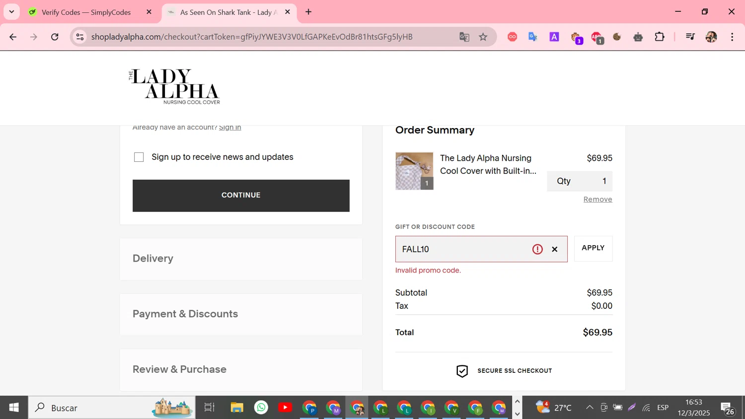Click the CONTINUE button
This screenshot has width=745, height=419.
click(x=241, y=196)
